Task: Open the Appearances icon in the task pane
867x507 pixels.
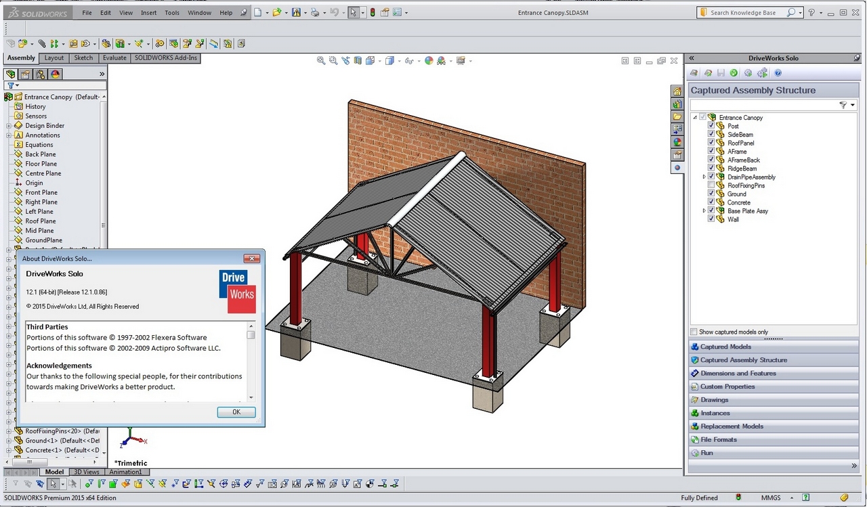Action: point(677,142)
